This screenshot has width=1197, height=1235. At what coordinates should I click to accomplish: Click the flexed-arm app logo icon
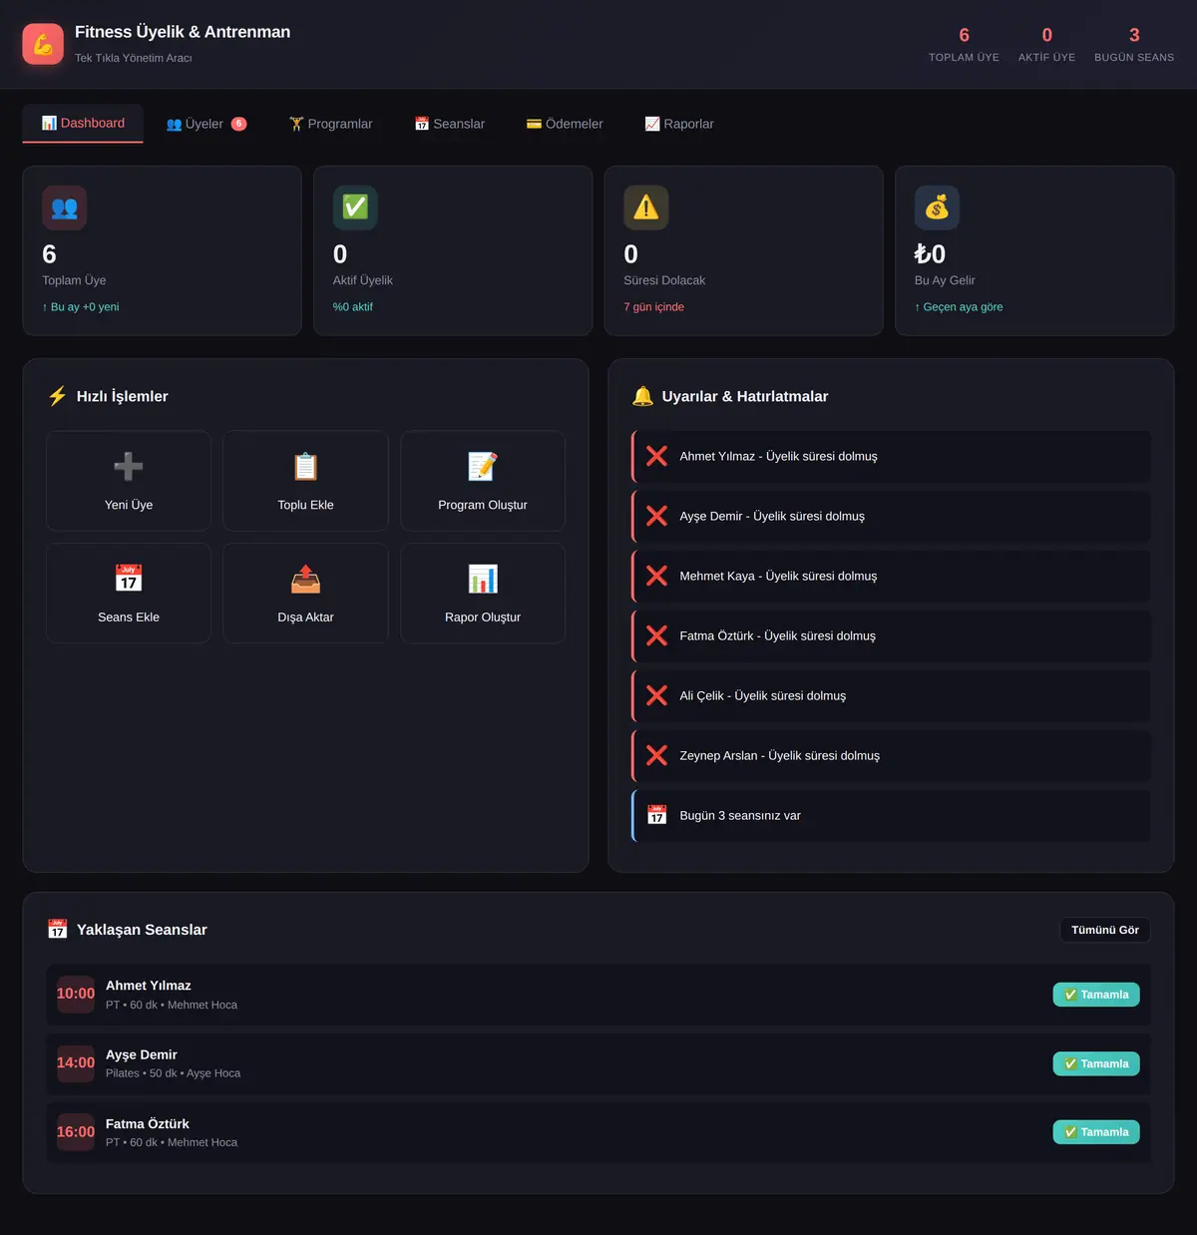[43, 44]
